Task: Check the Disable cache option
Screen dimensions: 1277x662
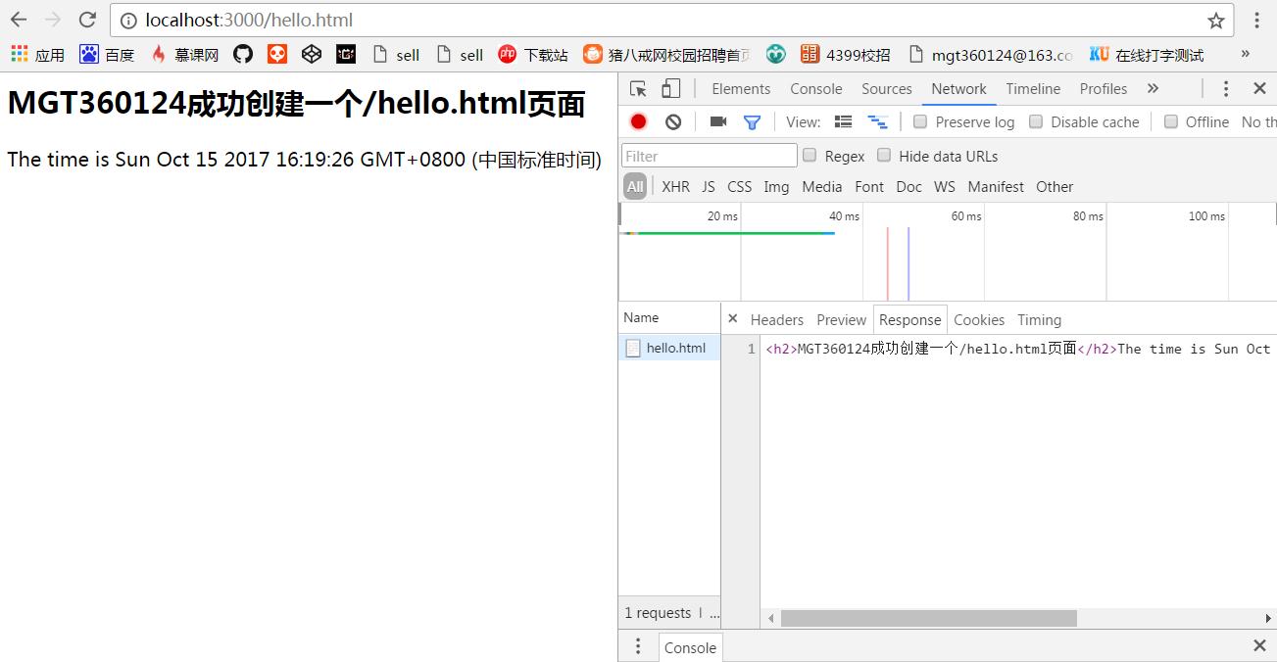Action: tap(1036, 121)
